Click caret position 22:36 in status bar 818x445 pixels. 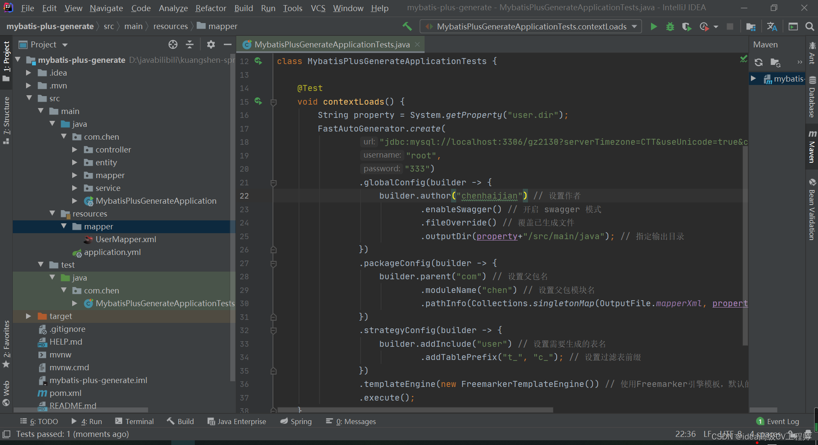[x=685, y=434]
